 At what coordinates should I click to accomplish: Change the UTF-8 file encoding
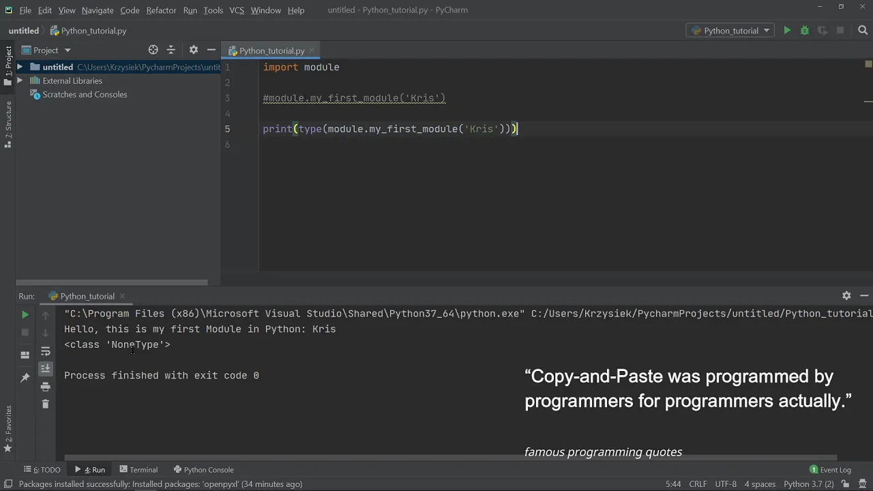pos(726,484)
